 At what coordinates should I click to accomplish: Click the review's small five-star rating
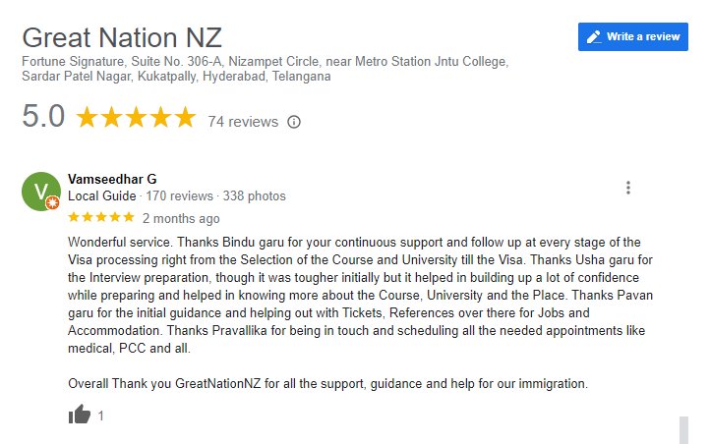[x=100, y=217]
